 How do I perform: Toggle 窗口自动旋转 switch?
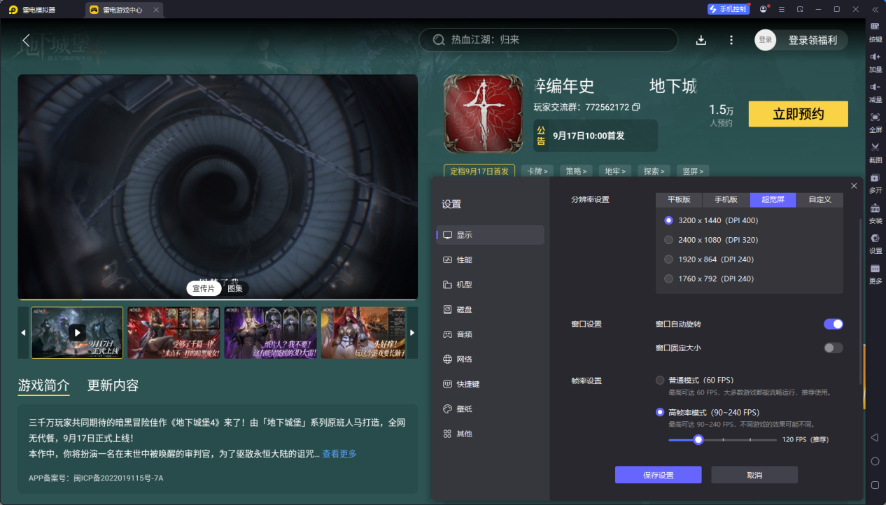point(833,324)
